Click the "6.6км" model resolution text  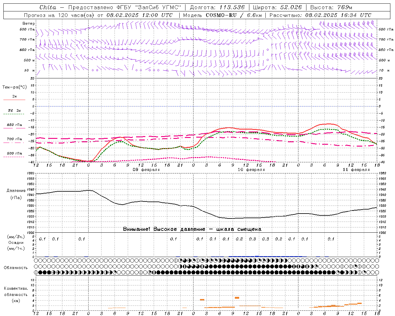point(255,15)
